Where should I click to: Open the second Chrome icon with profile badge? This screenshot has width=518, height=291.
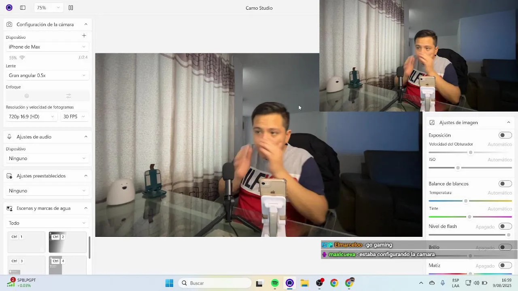[349, 283]
